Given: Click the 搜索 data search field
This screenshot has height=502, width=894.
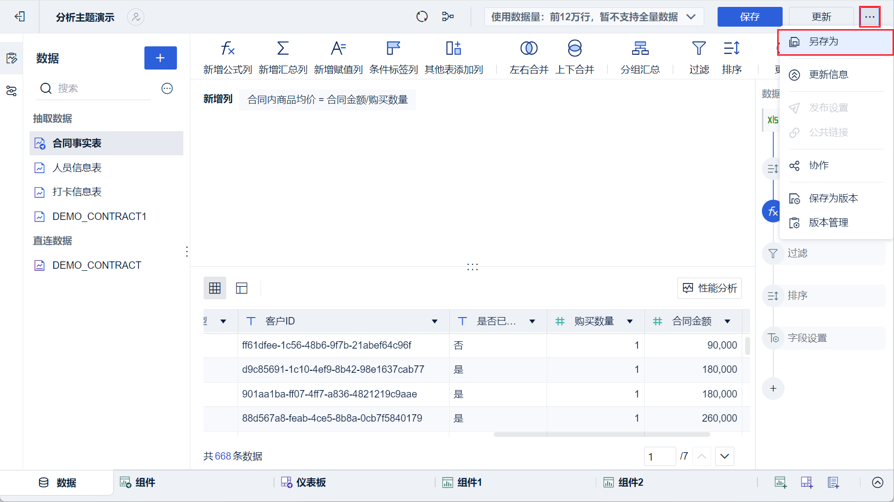Looking at the screenshot, I should [95, 88].
